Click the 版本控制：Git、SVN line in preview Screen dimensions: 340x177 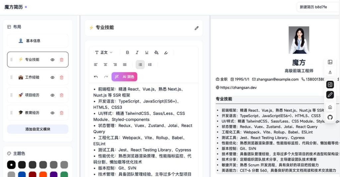239,148
